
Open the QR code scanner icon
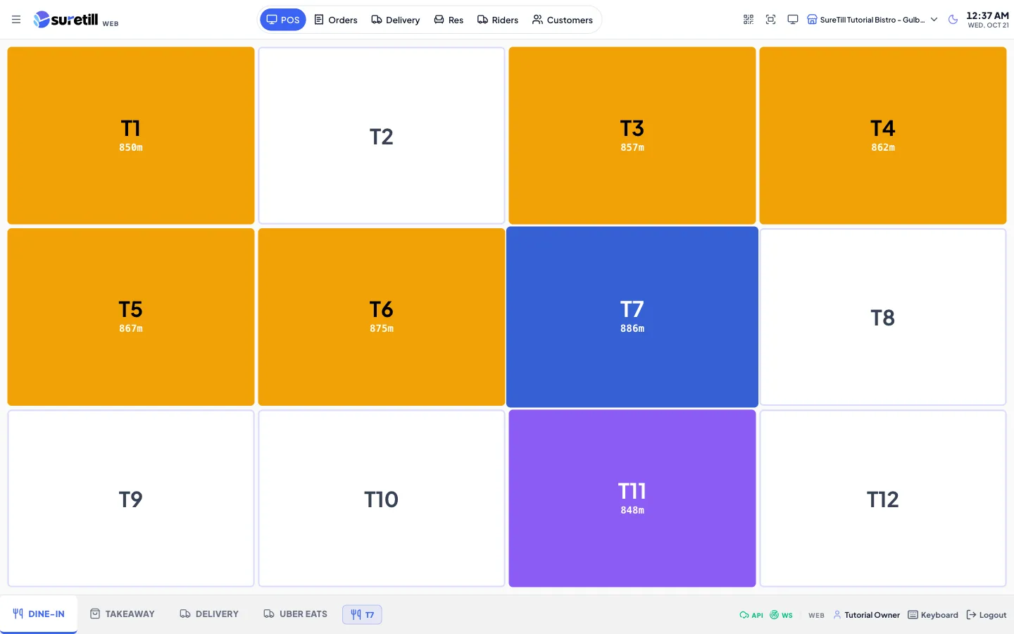point(749,20)
